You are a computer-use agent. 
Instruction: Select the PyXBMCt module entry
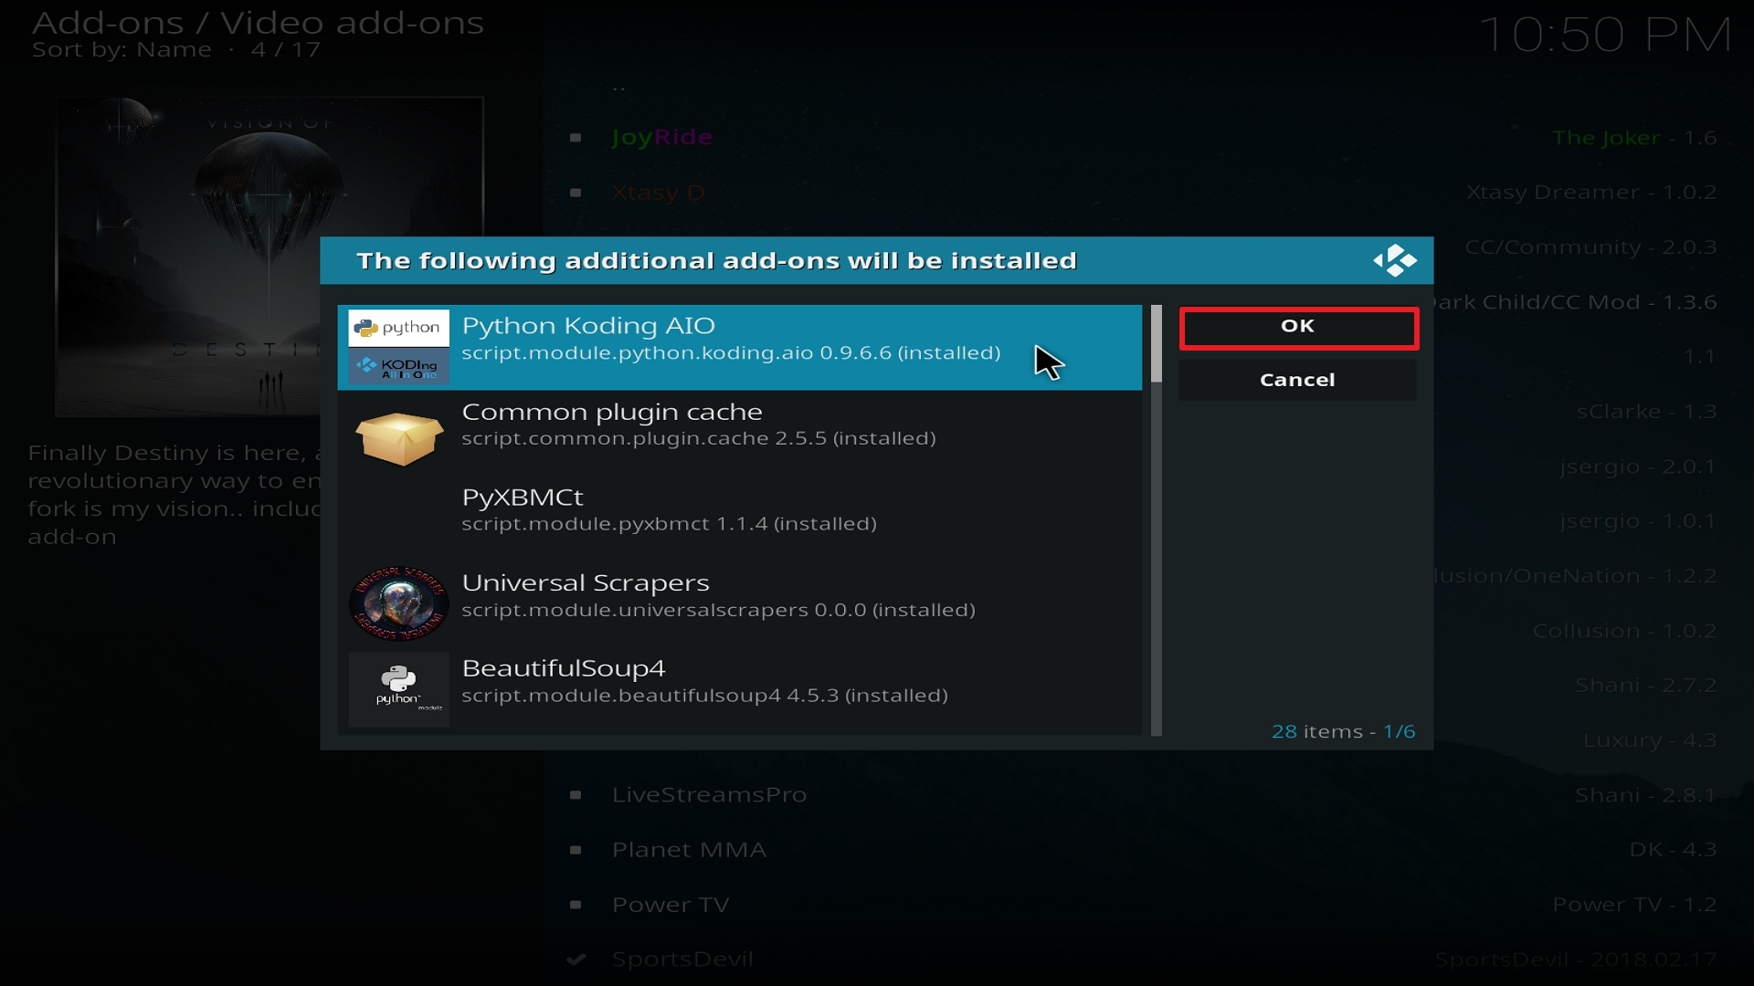tap(740, 519)
